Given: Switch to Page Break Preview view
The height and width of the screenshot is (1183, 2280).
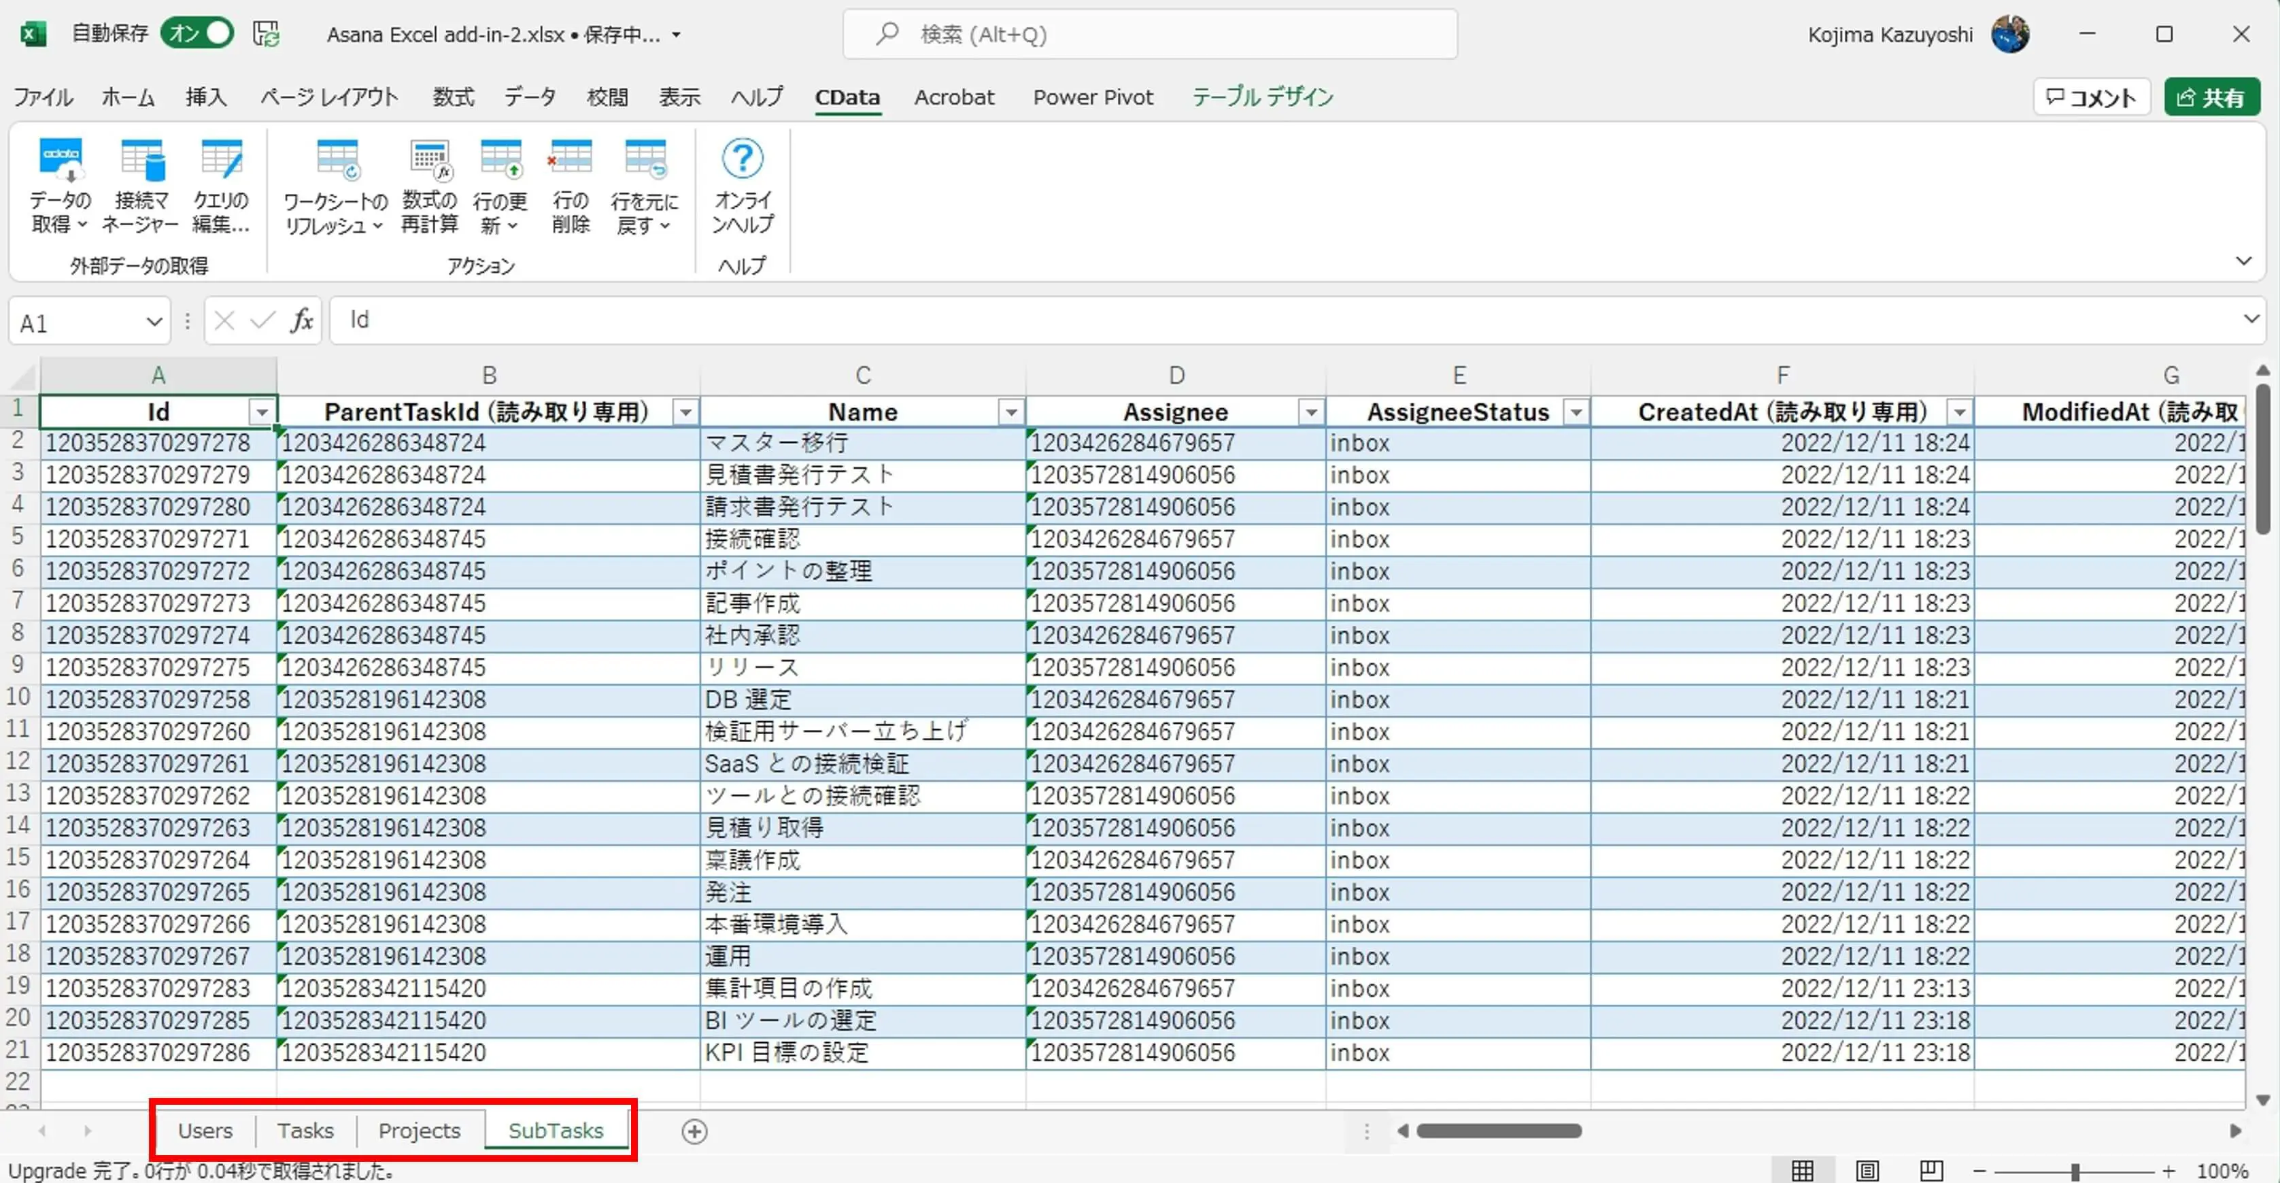Looking at the screenshot, I should (1931, 1171).
